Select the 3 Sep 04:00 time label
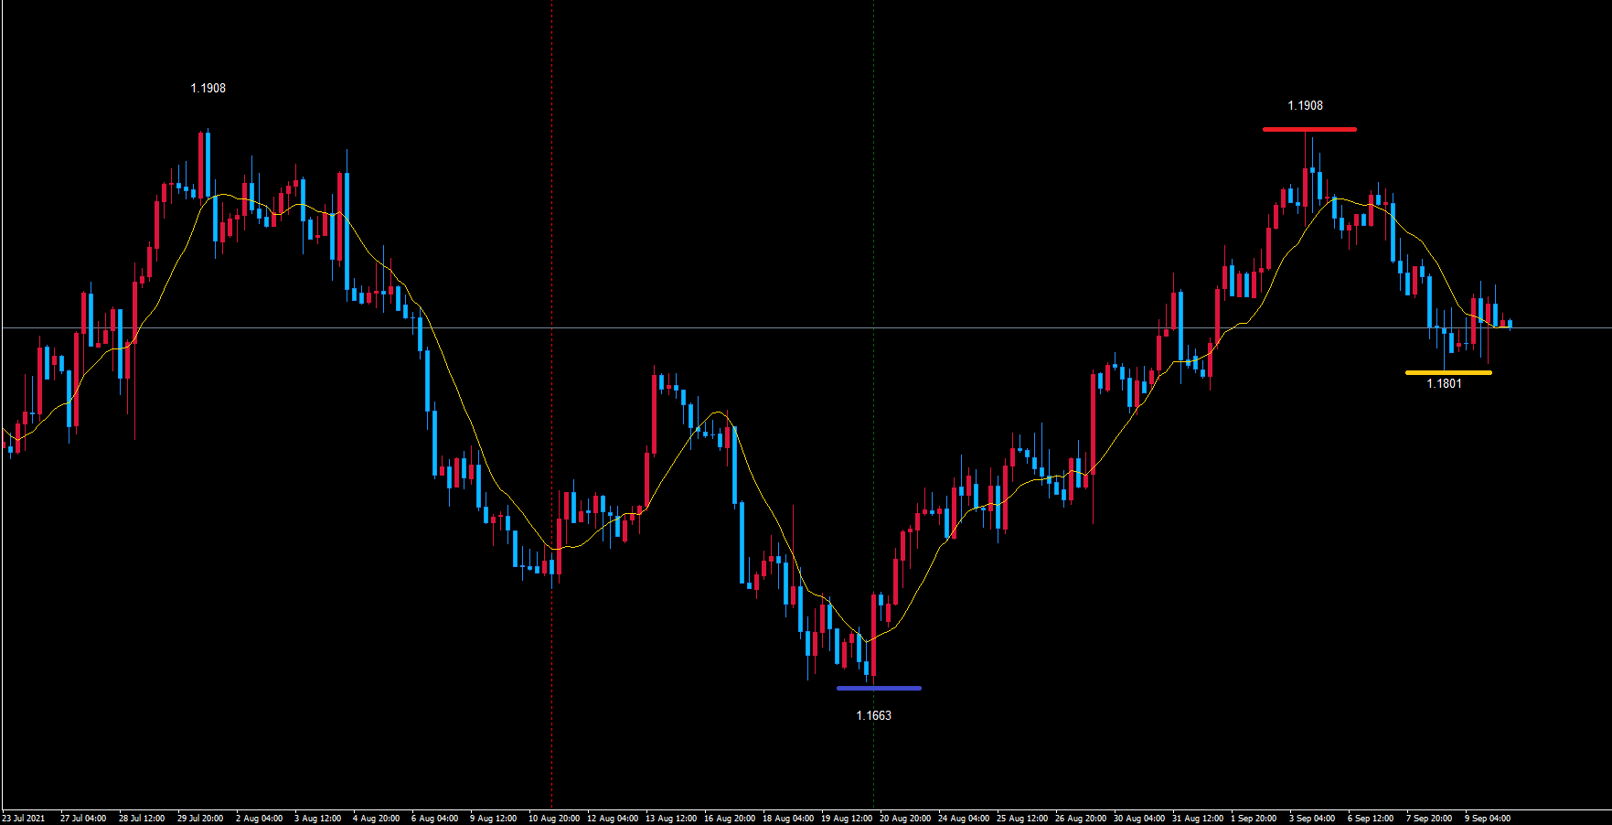 pyautogui.click(x=1312, y=818)
